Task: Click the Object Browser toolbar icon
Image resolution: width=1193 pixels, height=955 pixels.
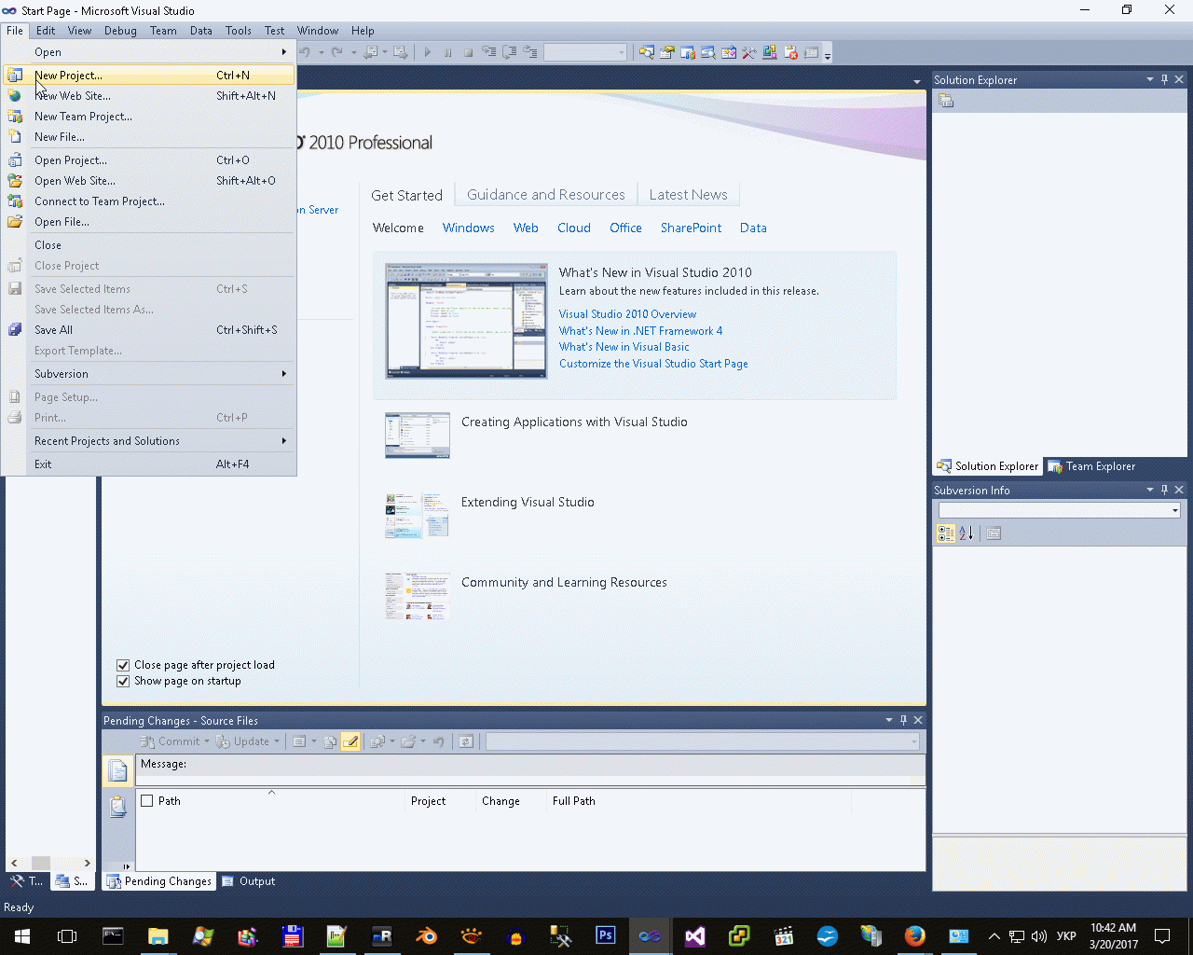Action: click(729, 52)
